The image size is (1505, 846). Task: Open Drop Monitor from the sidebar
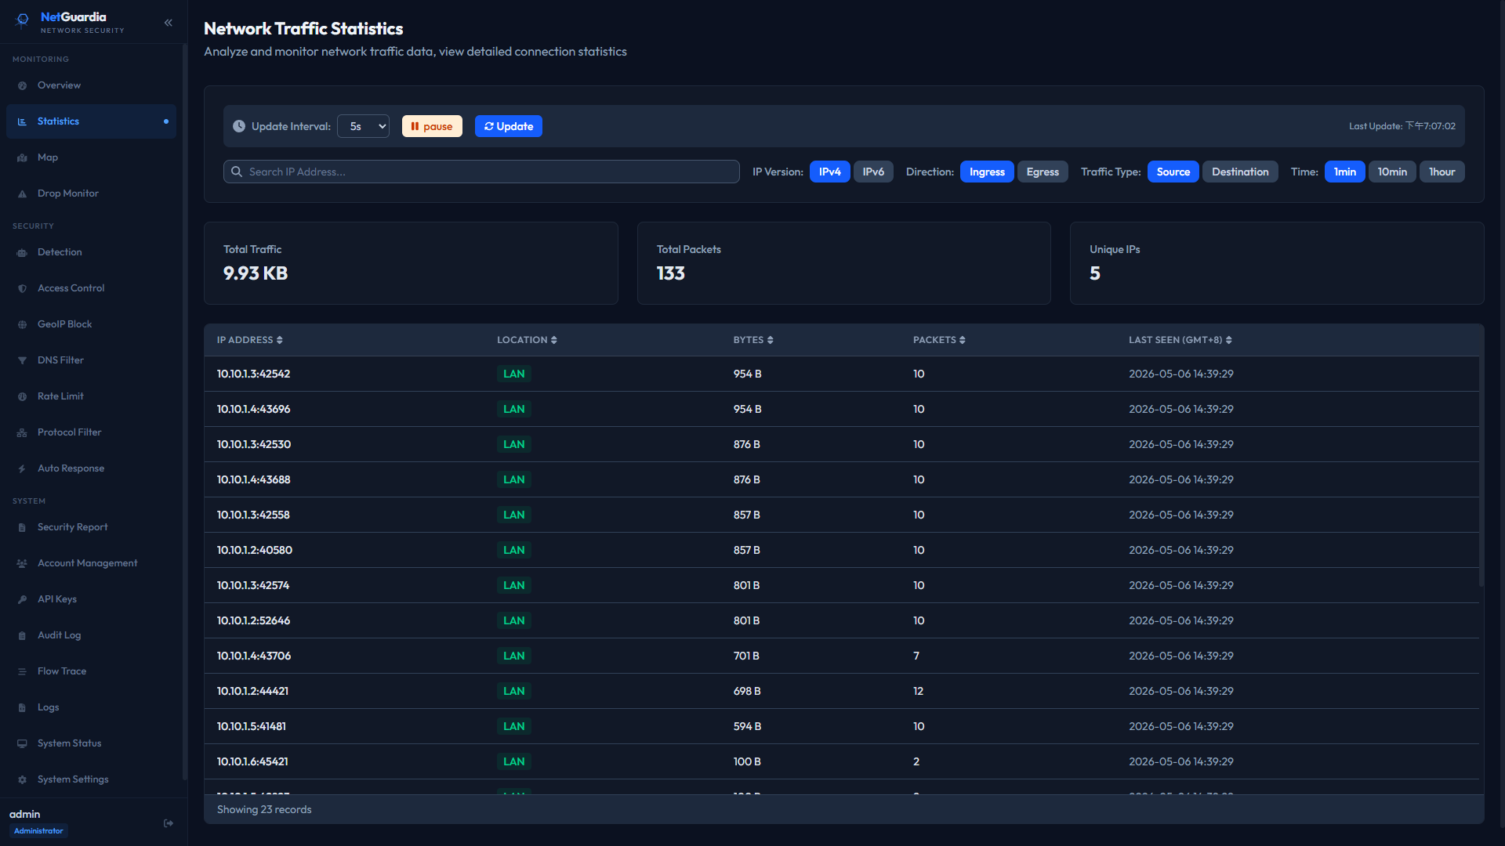tap(91, 193)
